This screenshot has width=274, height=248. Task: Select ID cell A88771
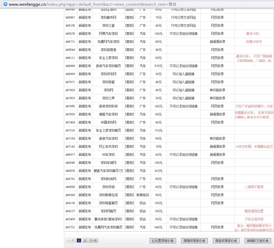pyautogui.click(x=70, y=42)
